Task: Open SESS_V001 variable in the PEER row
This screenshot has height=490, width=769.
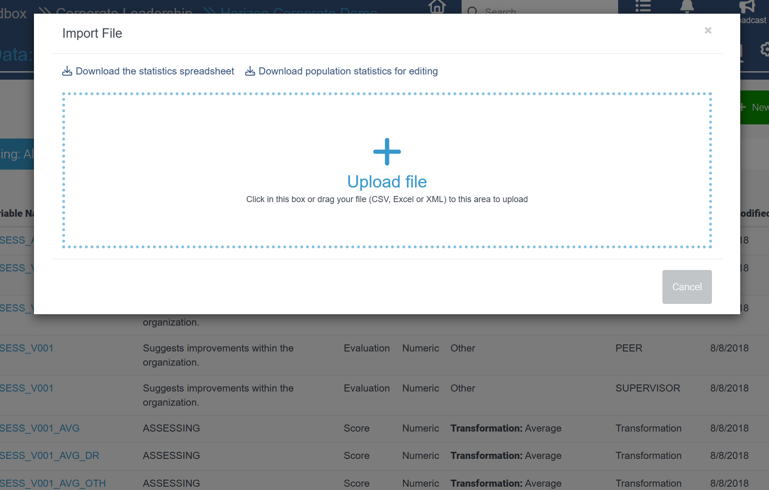Action: click(x=27, y=348)
